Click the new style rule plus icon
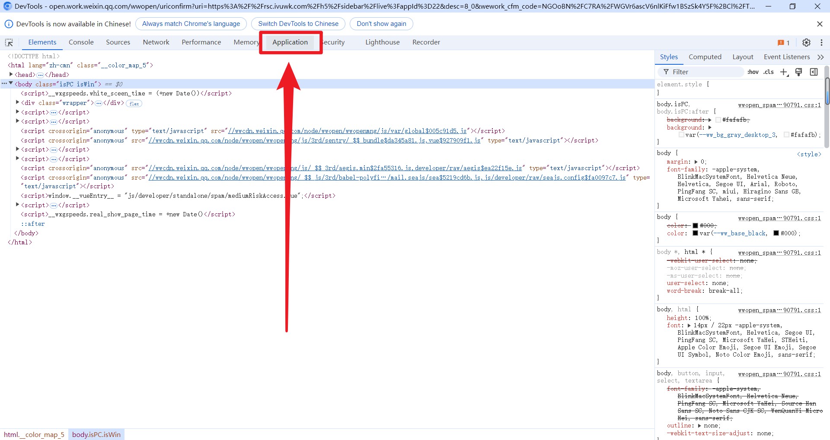This screenshot has width=830, height=440. pyautogui.click(x=784, y=72)
